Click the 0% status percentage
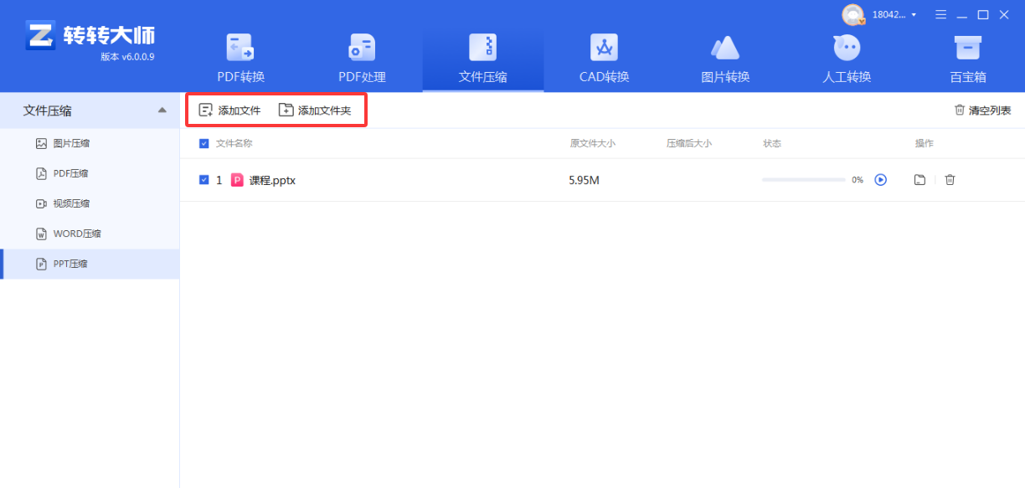This screenshot has width=1025, height=488. (858, 180)
